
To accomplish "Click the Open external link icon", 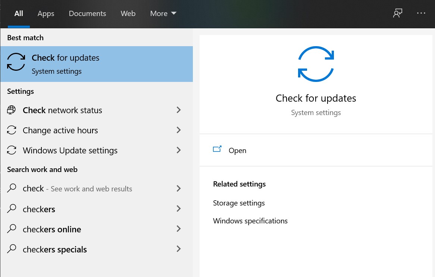I will click(217, 149).
